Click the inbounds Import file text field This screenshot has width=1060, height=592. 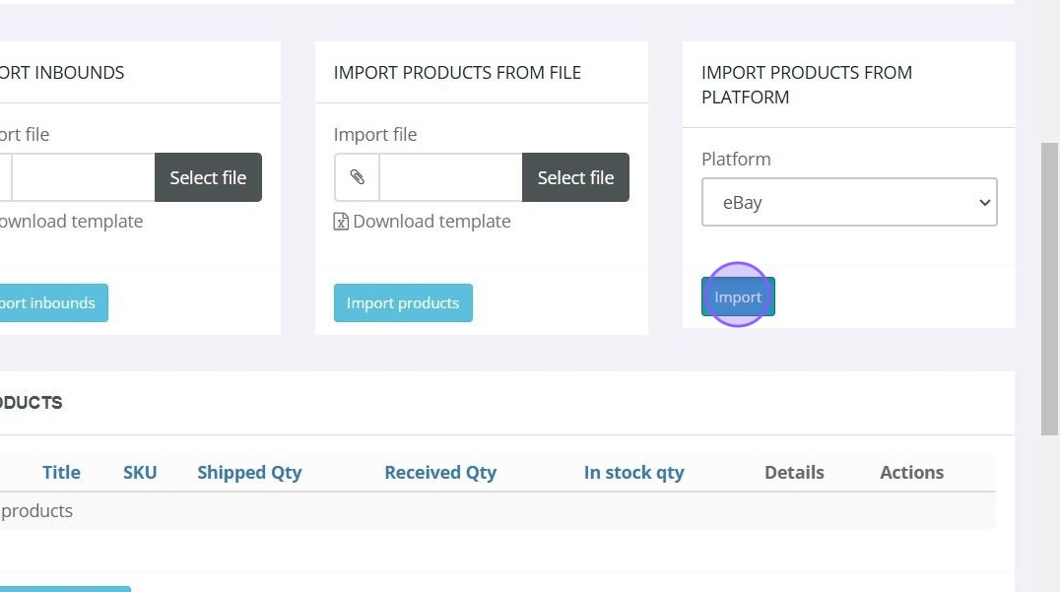83,177
